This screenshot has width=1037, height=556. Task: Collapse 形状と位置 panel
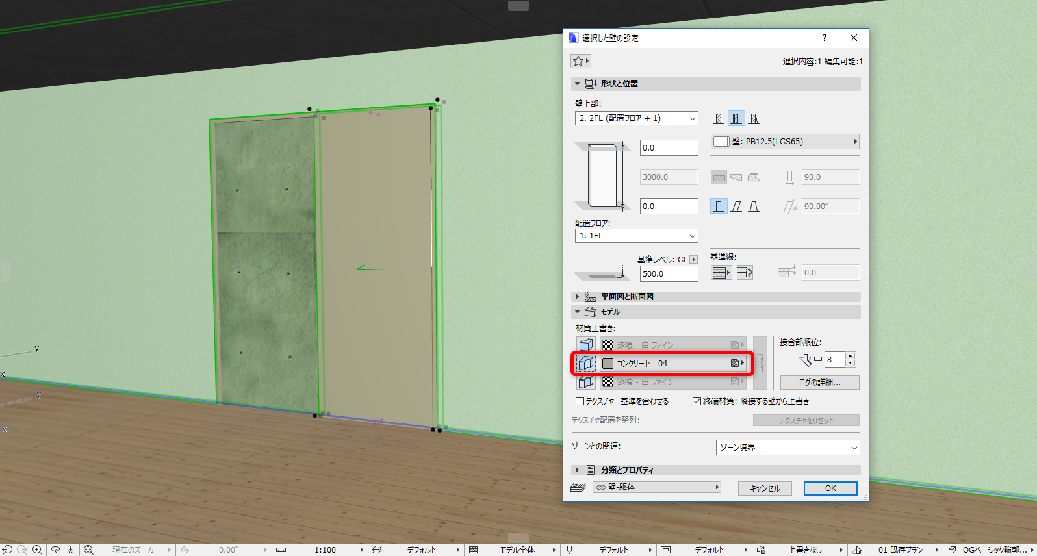tap(577, 84)
